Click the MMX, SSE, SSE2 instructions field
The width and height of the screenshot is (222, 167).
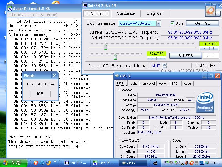tap(176, 132)
